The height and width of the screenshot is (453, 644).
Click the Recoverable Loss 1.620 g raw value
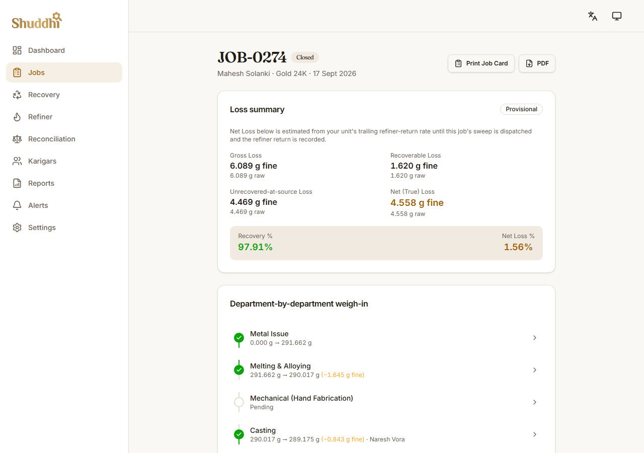[408, 176]
